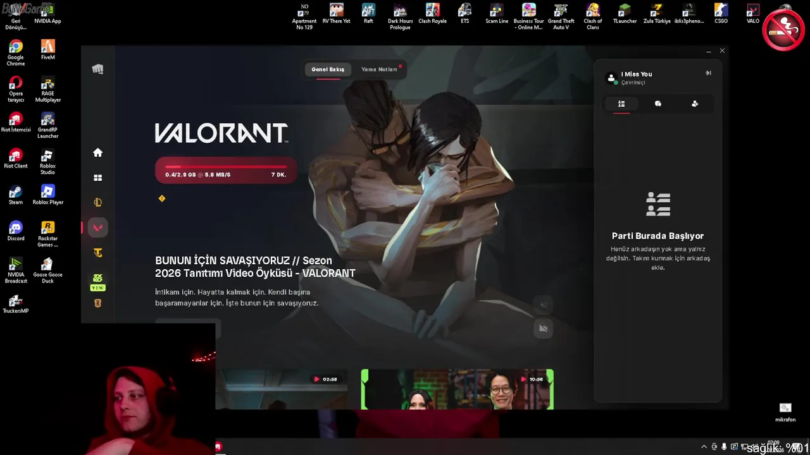This screenshot has height=455, width=810.
Task: Open the Riot Games fist logo menu
Action: 97,69
